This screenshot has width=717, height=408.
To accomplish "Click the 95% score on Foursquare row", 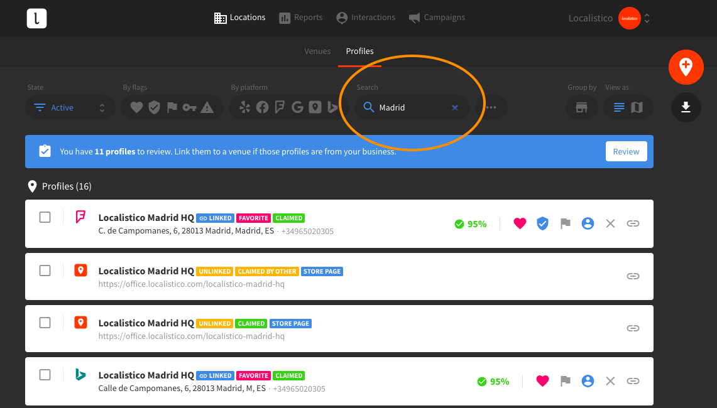I will (x=471, y=224).
